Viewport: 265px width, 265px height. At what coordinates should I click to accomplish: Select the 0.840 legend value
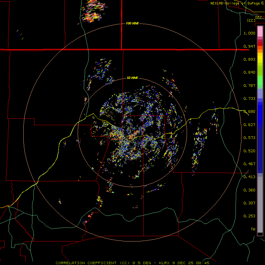(249, 72)
